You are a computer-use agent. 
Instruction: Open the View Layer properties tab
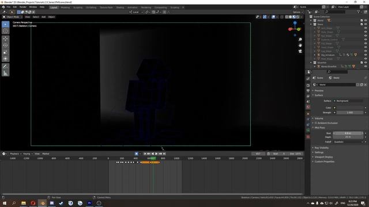click(308, 96)
